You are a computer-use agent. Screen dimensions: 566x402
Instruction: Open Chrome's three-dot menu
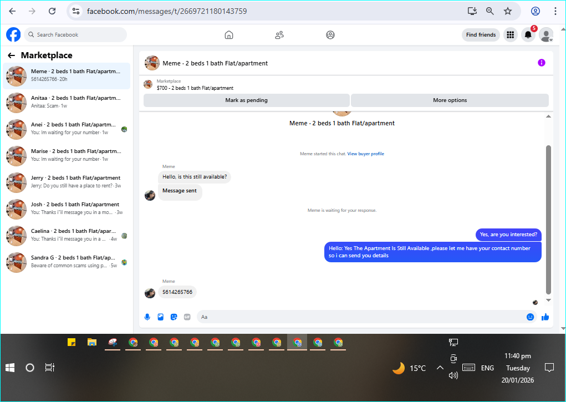[555, 11]
